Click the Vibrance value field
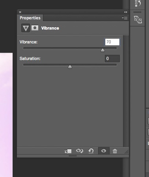The height and width of the screenshot is (177, 149). [112, 42]
